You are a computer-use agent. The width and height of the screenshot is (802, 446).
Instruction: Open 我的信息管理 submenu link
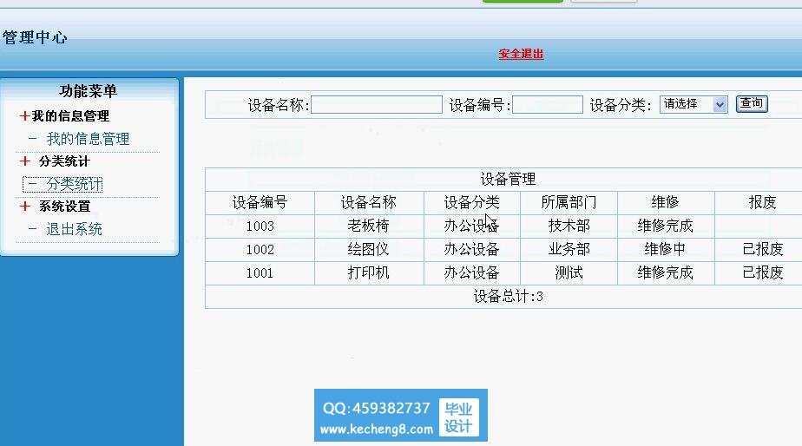click(88, 139)
